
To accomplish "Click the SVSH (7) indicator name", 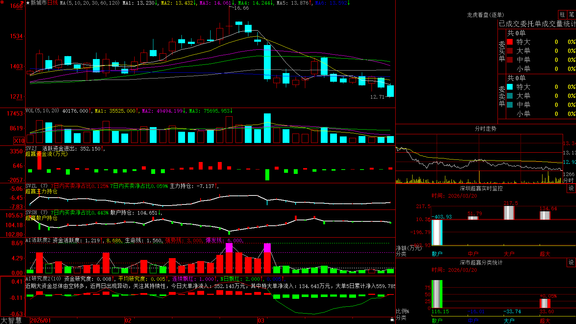I will [36, 213].
